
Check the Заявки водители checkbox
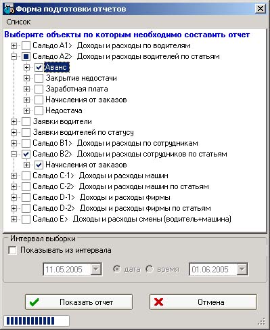click(26, 121)
